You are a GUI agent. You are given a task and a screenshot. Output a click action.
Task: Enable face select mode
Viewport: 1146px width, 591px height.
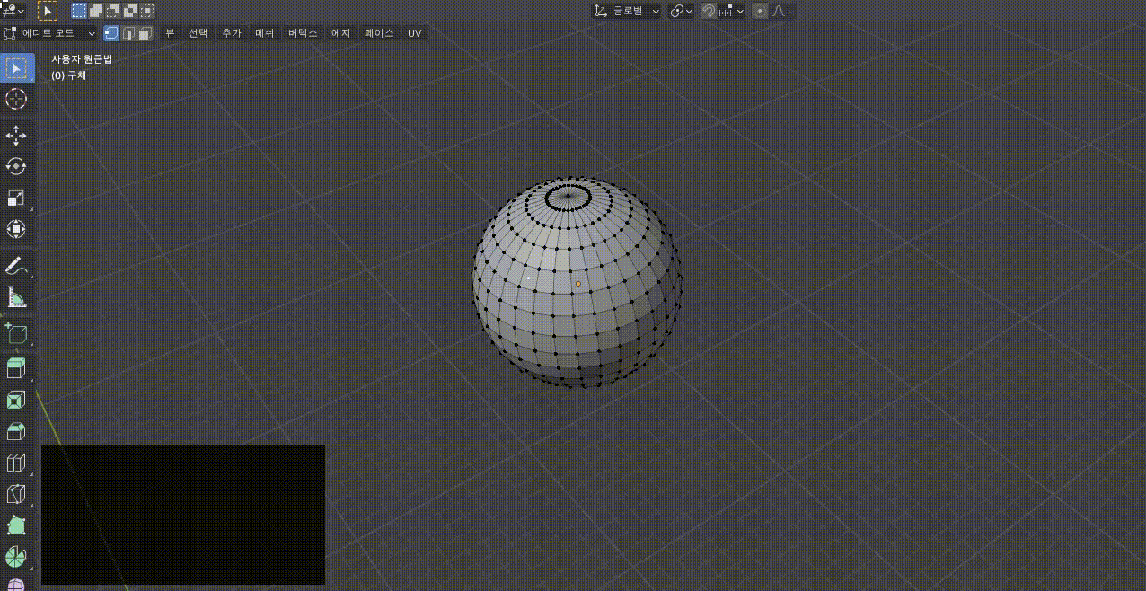pyautogui.click(x=145, y=33)
